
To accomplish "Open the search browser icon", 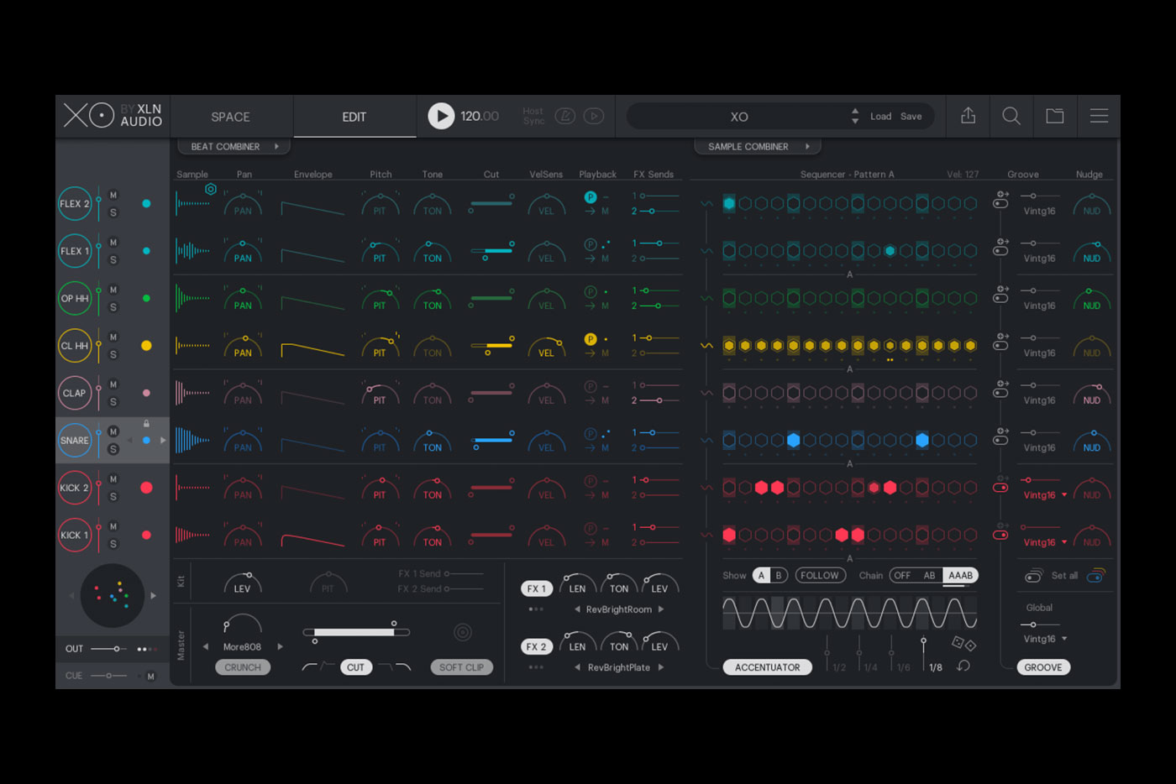I will coord(1011,116).
